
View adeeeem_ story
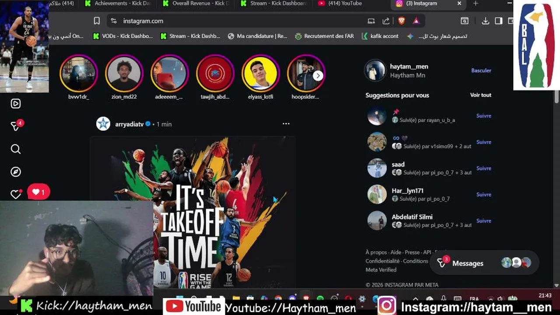click(170, 73)
